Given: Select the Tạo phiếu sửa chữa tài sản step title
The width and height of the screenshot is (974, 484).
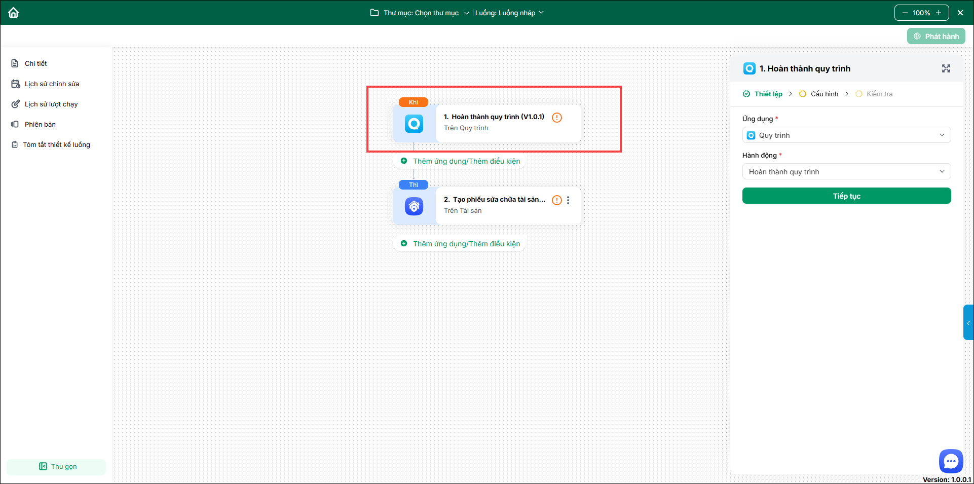Looking at the screenshot, I should 495,199.
